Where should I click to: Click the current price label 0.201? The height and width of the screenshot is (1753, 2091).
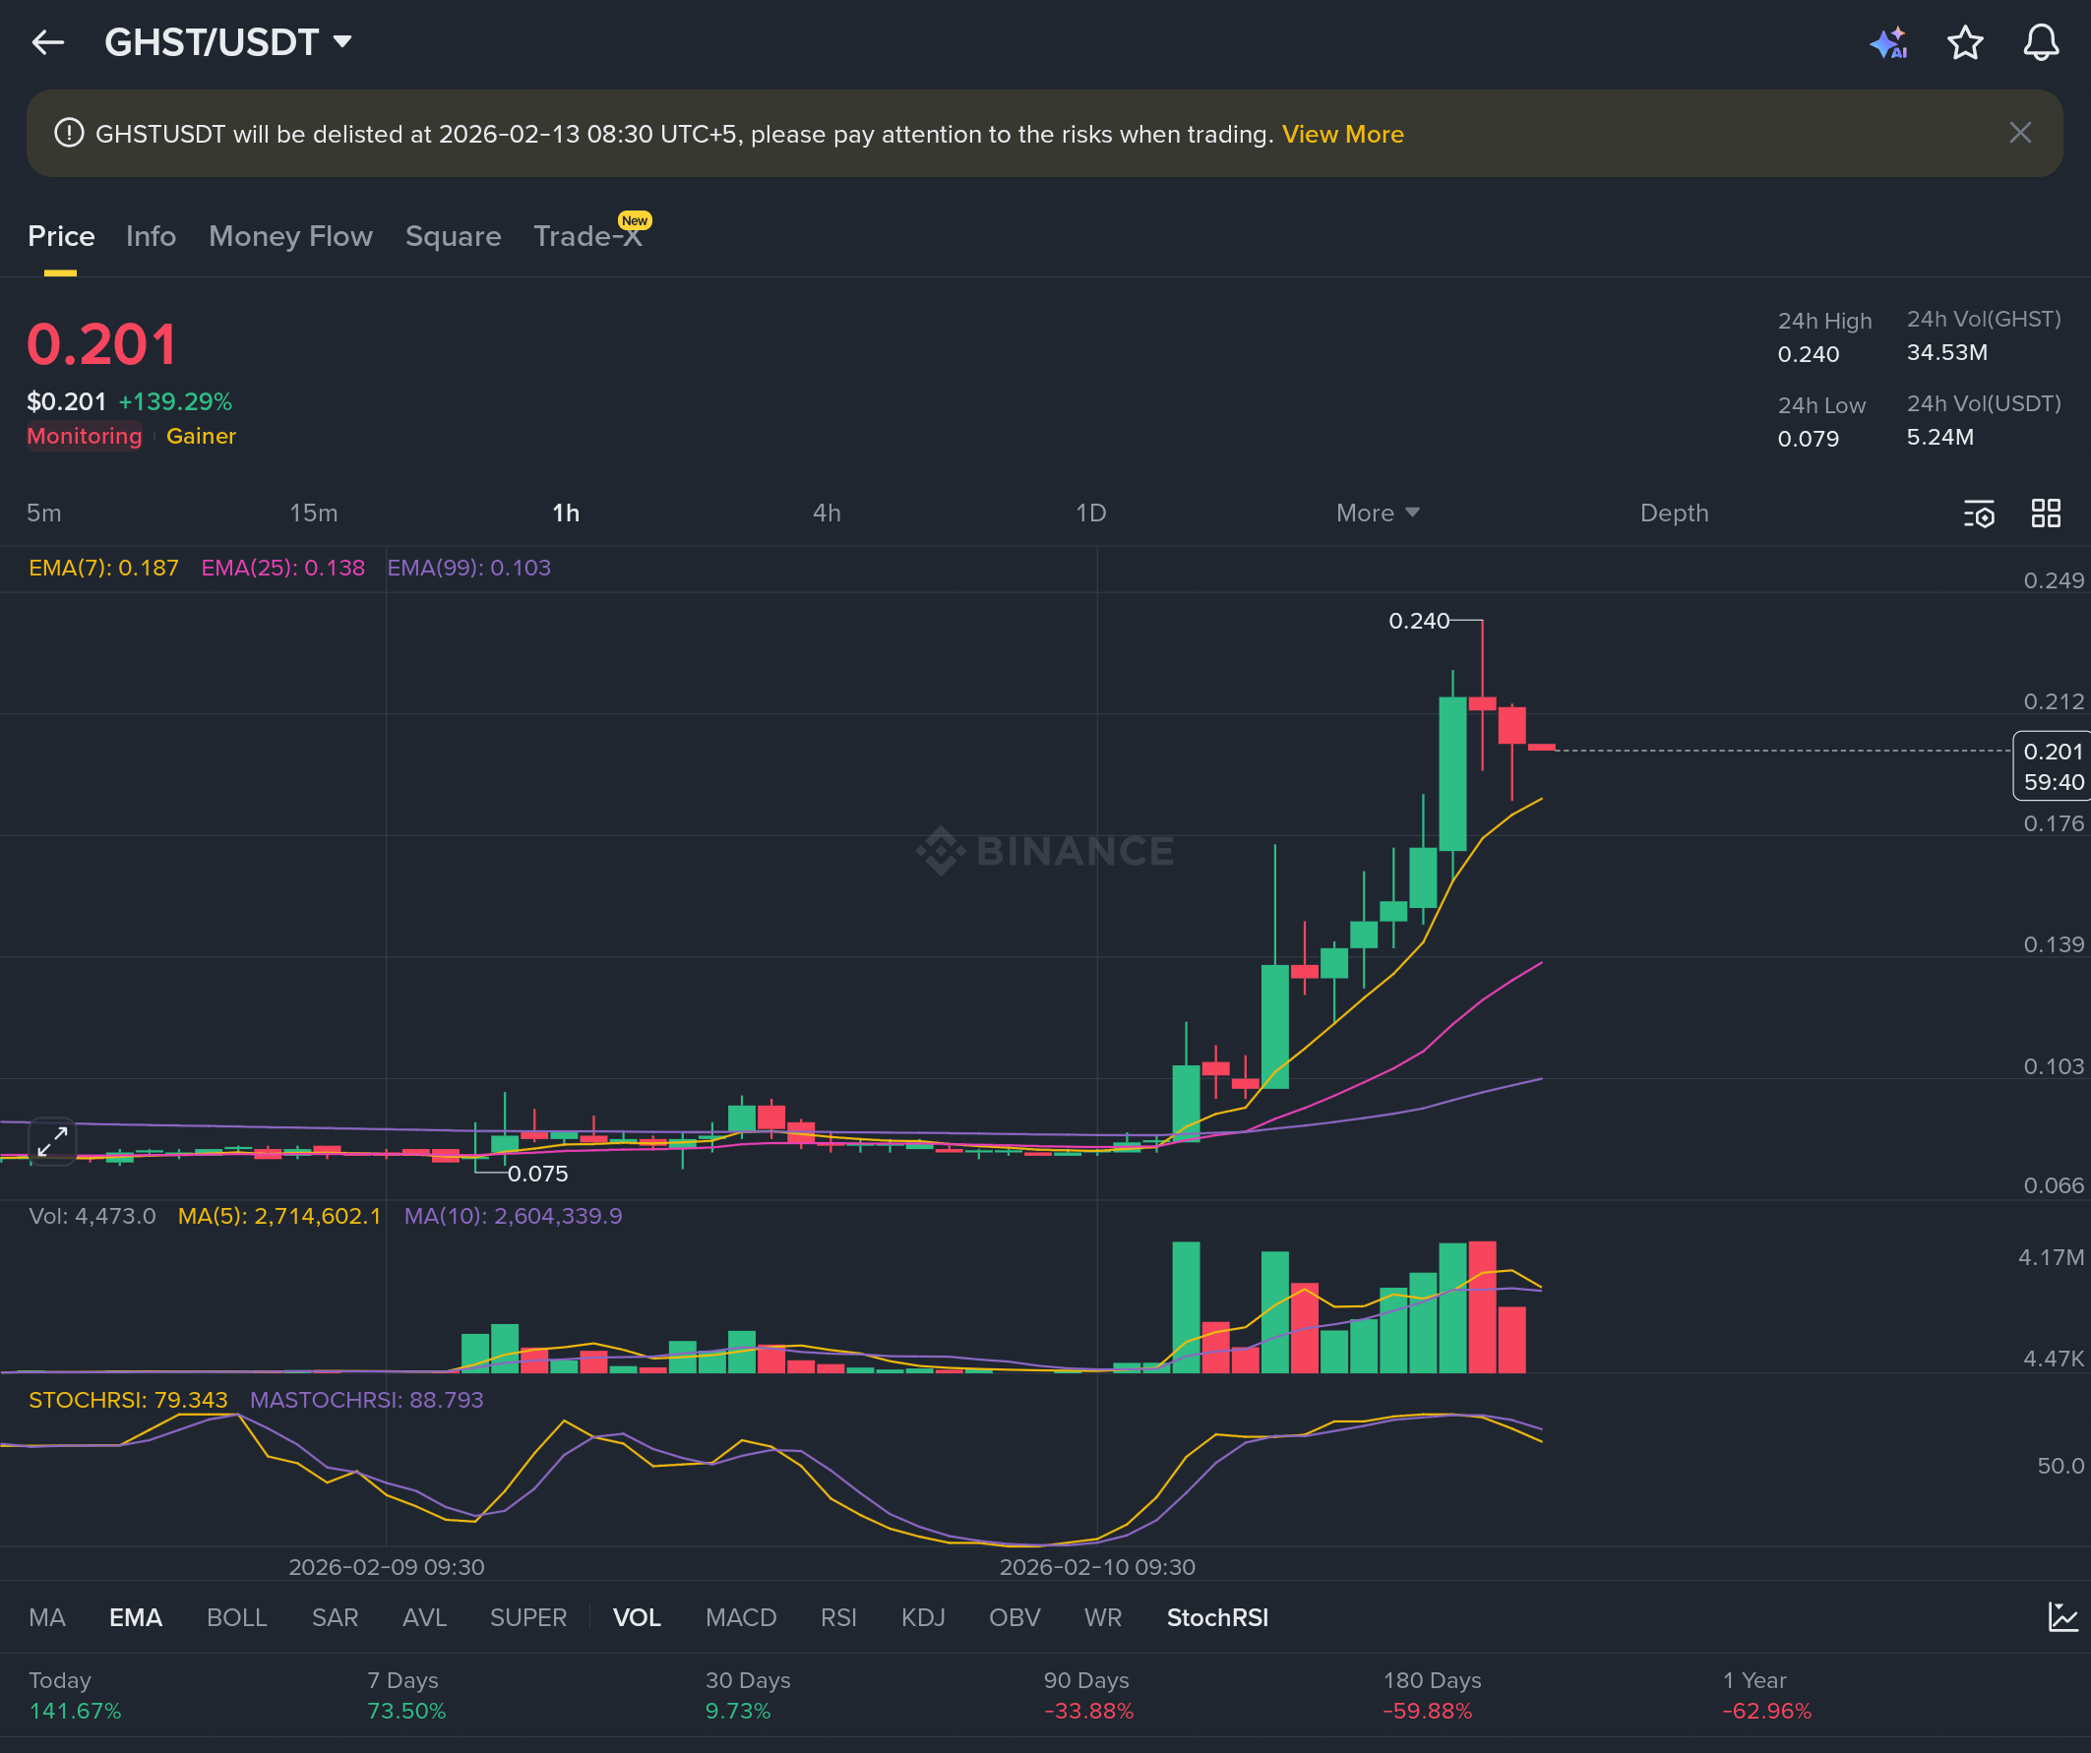pos(2053,753)
